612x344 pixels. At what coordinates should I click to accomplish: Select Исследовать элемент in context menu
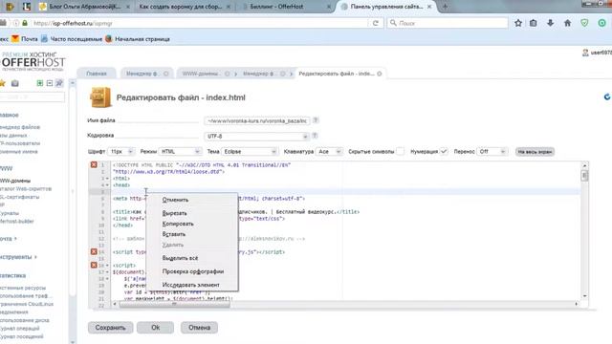tap(191, 285)
